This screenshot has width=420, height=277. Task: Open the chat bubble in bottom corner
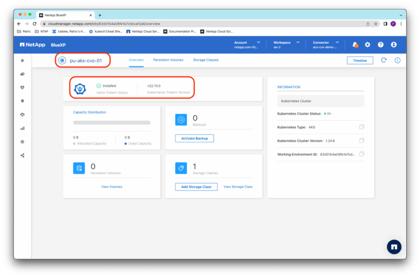[x=394, y=247]
